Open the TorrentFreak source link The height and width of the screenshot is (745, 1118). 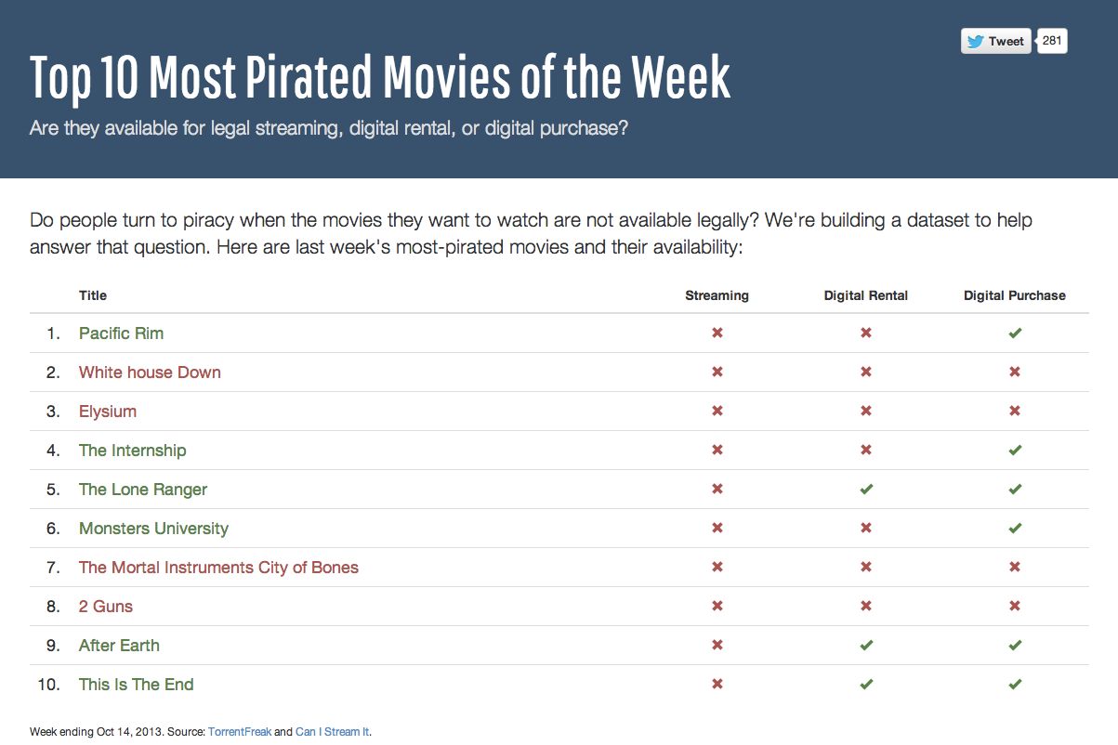tap(240, 732)
